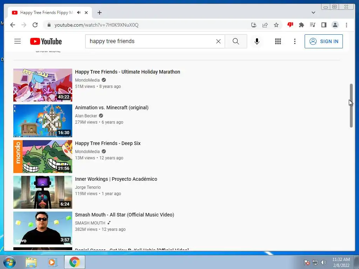This screenshot has height=269, width=359.
Task: Bookmark this tab with star icon
Action: pyautogui.click(x=276, y=25)
